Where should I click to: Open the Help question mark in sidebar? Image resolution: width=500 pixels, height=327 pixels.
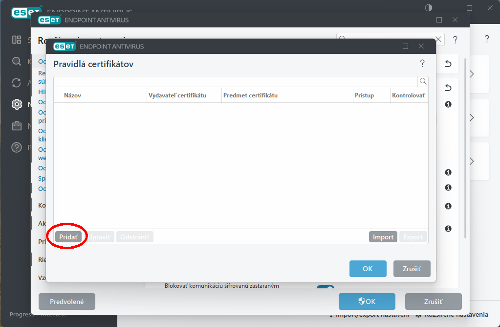pyautogui.click(x=17, y=147)
